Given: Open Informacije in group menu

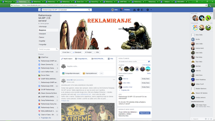Looking at the screenshot, I should pyautogui.click(x=43, y=27).
